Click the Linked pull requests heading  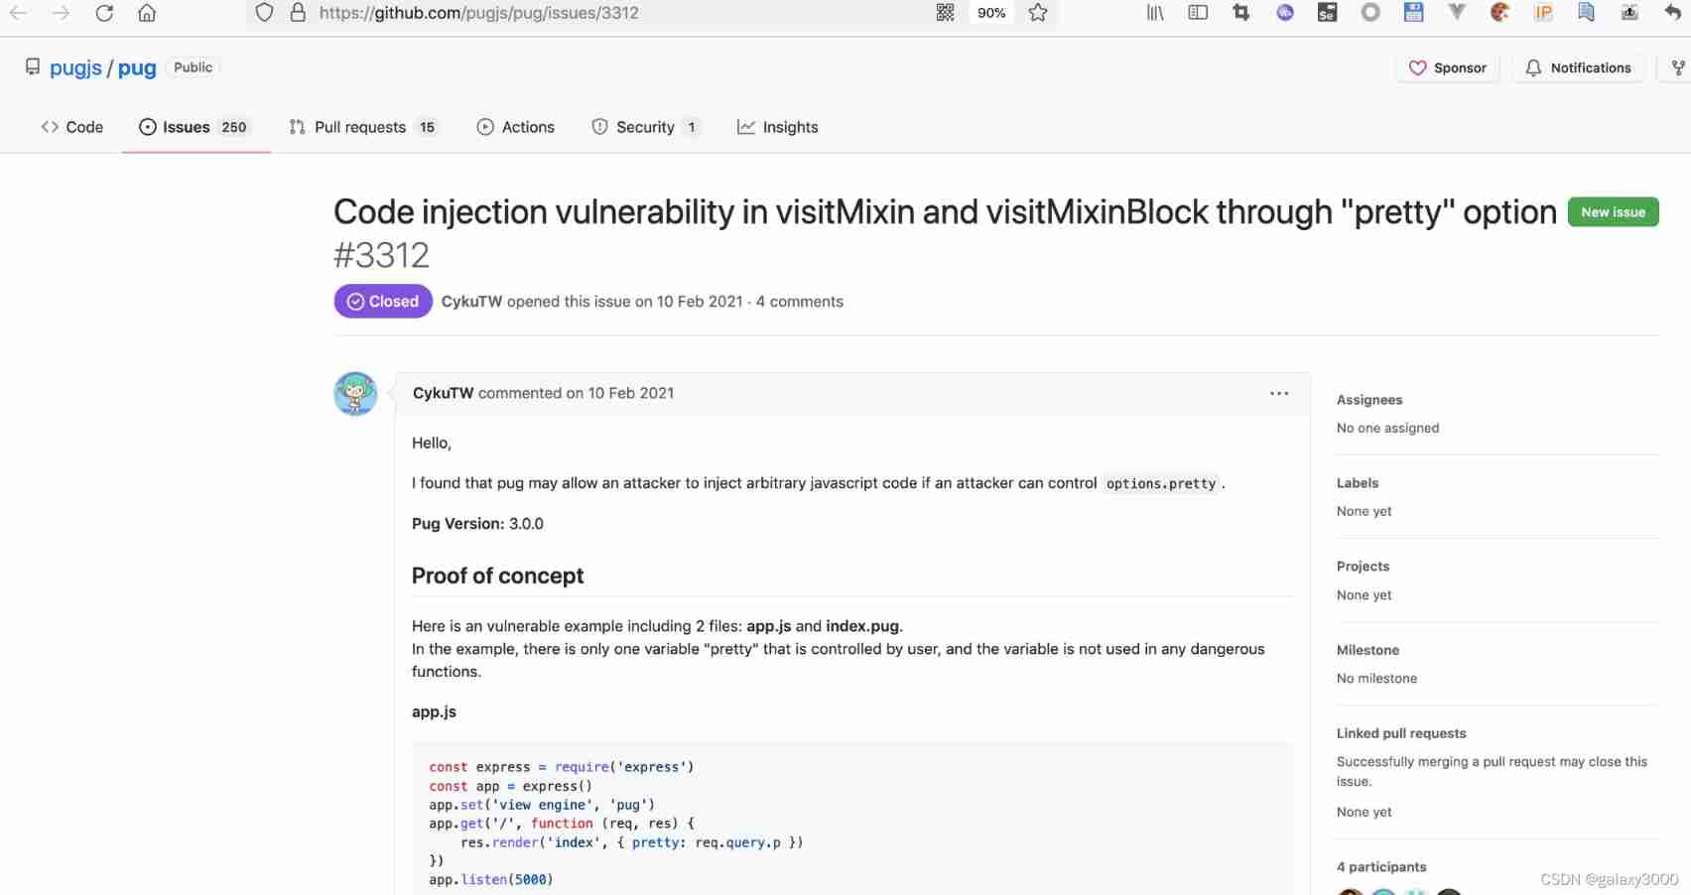pyautogui.click(x=1401, y=733)
